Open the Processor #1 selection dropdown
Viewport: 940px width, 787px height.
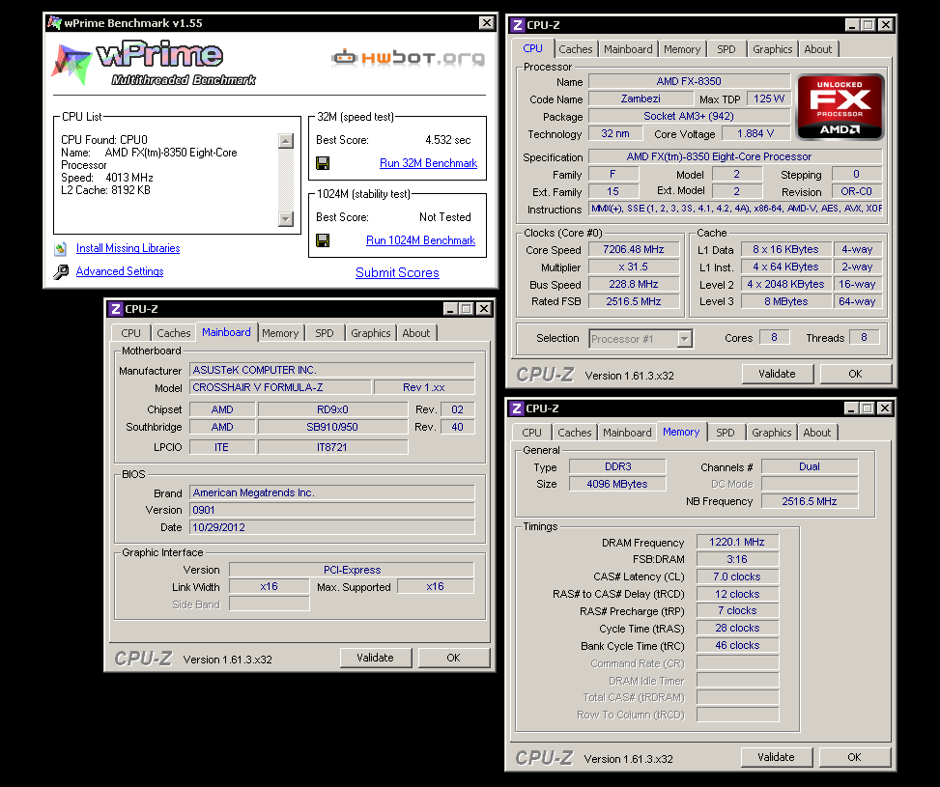684,339
